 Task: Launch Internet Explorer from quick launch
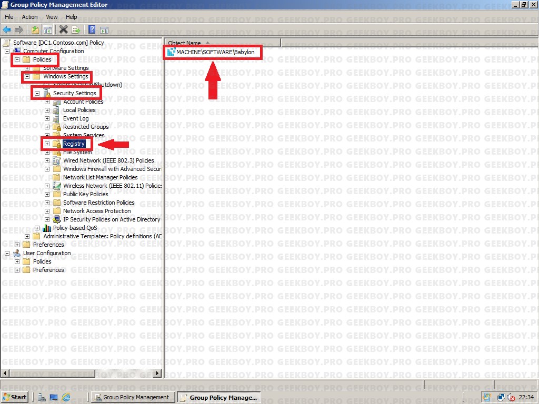tap(66, 398)
